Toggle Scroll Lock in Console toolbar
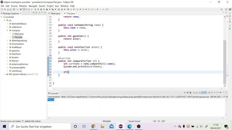This screenshot has width=232, height=130. (197, 92)
